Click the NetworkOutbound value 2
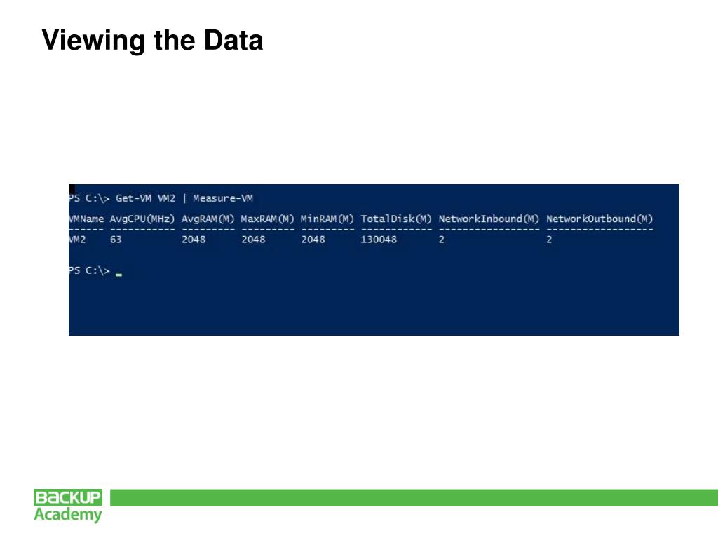 click(x=549, y=240)
